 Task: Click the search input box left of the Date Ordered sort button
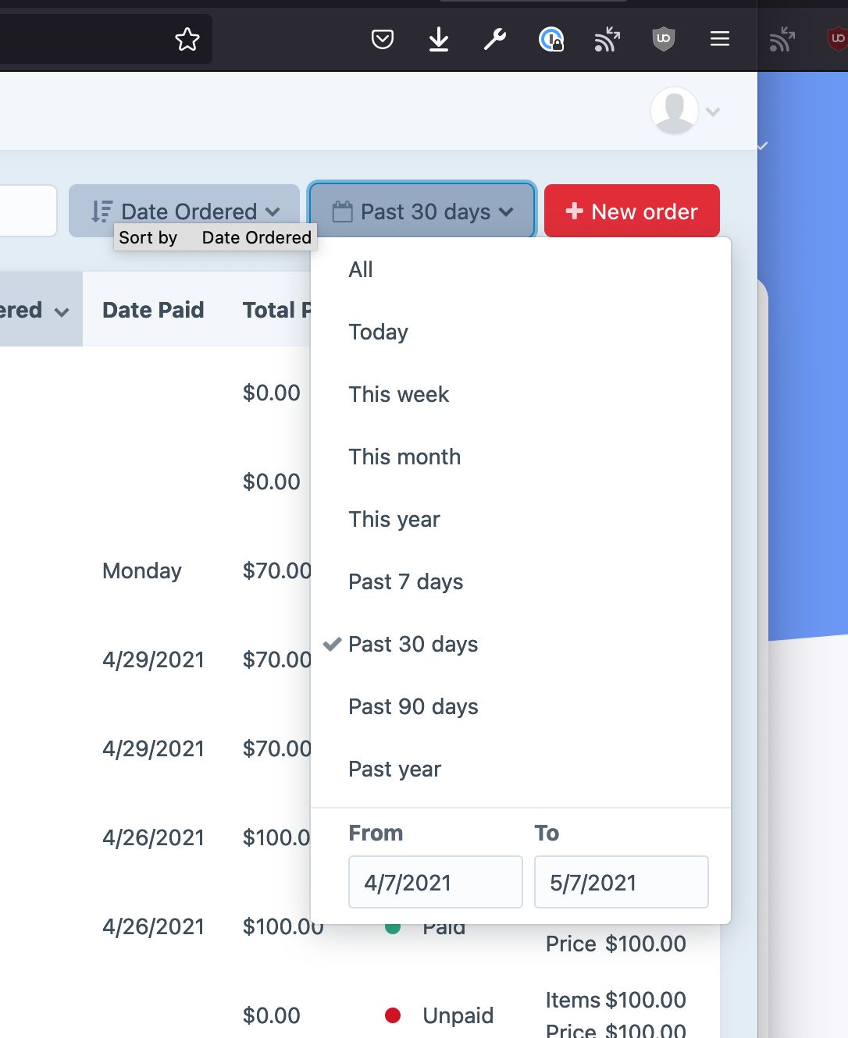[x=27, y=211]
